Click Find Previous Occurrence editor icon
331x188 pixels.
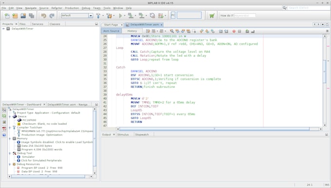(x=177, y=31)
